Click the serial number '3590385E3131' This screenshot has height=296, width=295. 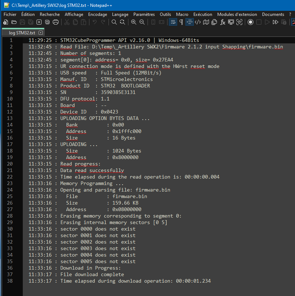(x=118, y=92)
